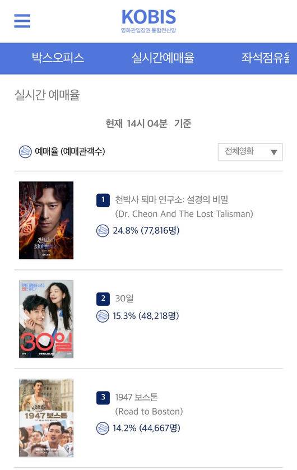This screenshot has height=470, width=297.
Task: Open the hamburger menu
Action: coord(22,21)
